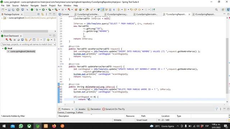This screenshot has width=230, height=129.
Task: Click the Properties window icon in Boot Dashboard
Action: click(34, 40)
